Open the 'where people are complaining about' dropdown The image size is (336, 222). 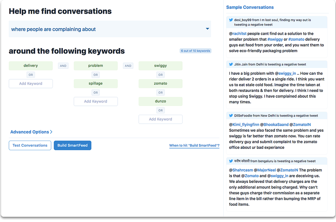(x=110, y=29)
